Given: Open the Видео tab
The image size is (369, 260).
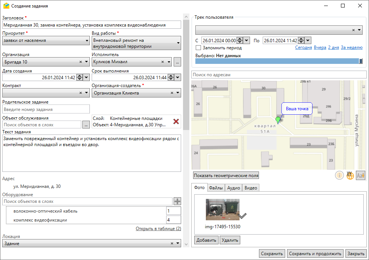Looking at the screenshot, I should pos(251,188).
